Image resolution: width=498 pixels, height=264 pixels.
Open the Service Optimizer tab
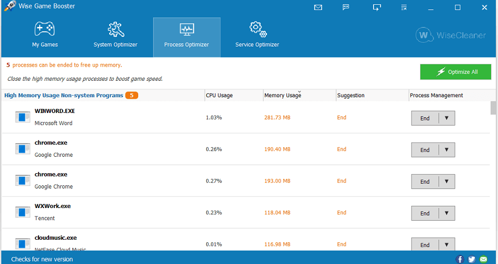click(x=257, y=37)
